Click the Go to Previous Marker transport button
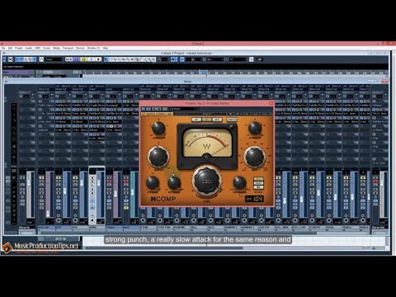 (x=68, y=59)
